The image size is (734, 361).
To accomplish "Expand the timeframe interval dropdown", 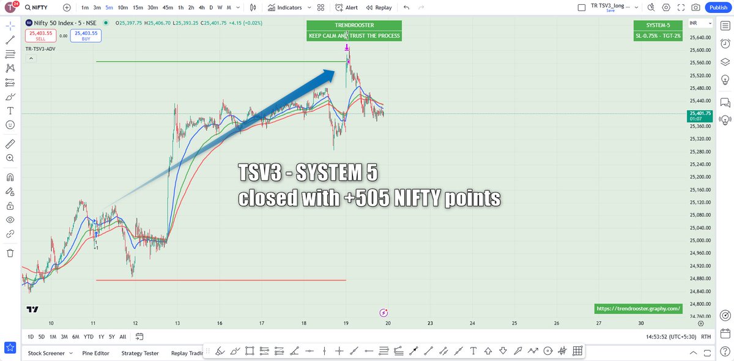I will point(237,7).
